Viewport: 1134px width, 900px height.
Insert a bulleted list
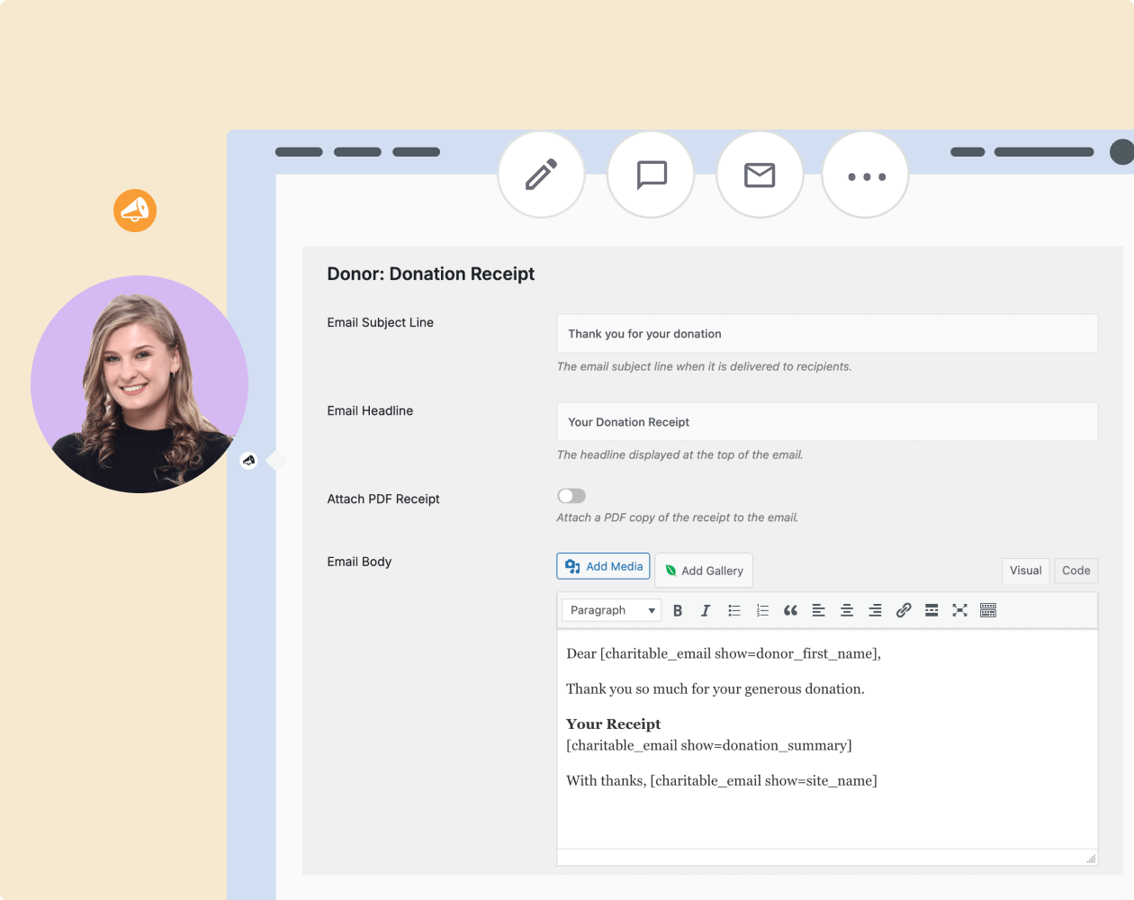click(734, 610)
